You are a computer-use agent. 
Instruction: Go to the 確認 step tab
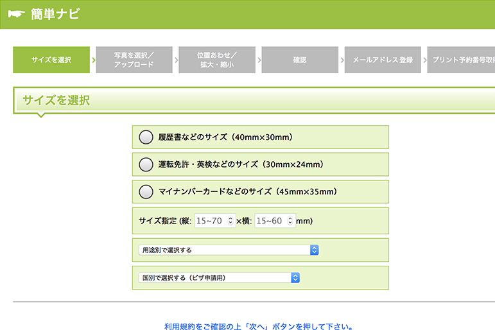click(300, 60)
